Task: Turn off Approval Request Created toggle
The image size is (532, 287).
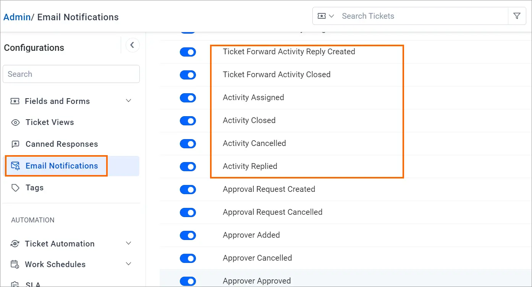Action: pyautogui.click(x=188, y=190)
